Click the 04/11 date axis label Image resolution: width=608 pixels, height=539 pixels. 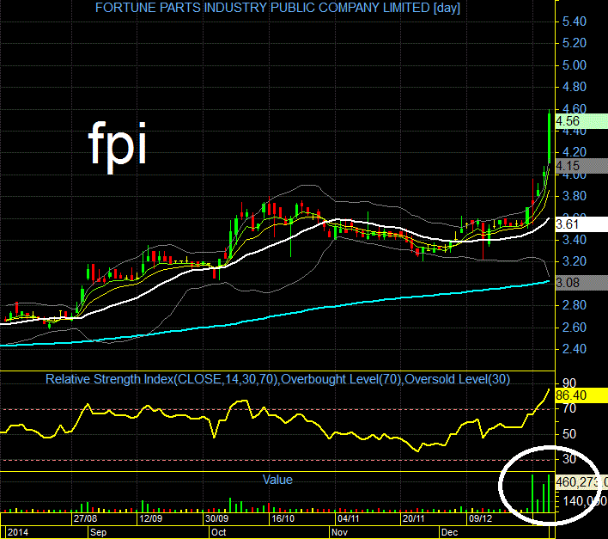click(348, 518)
